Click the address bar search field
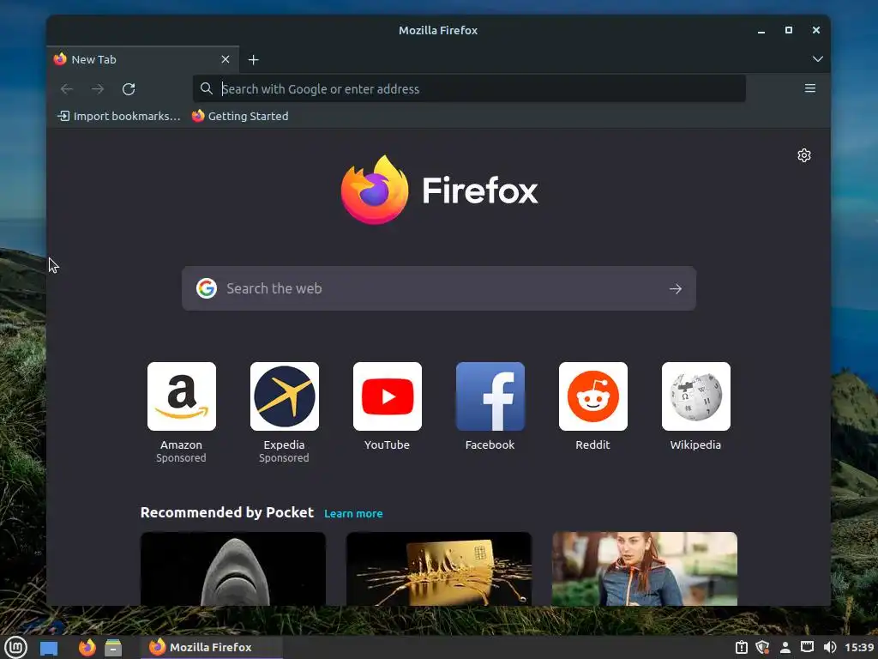This screenshot has width=878, height=659. (469, 89)
